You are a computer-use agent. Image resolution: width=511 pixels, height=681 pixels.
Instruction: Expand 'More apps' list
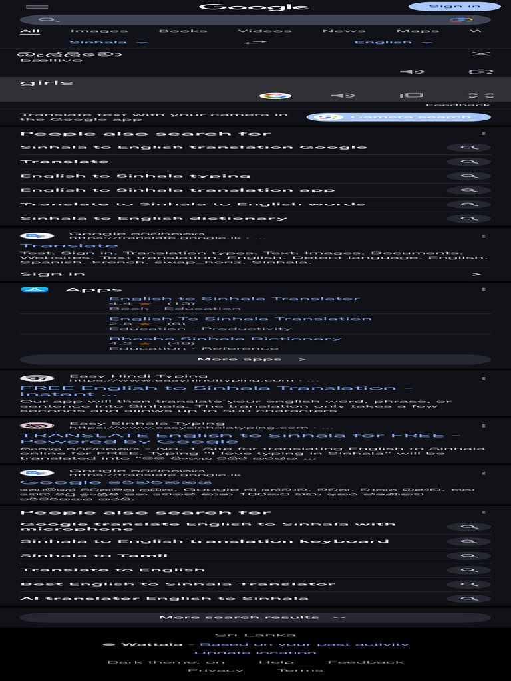(255, 360)
